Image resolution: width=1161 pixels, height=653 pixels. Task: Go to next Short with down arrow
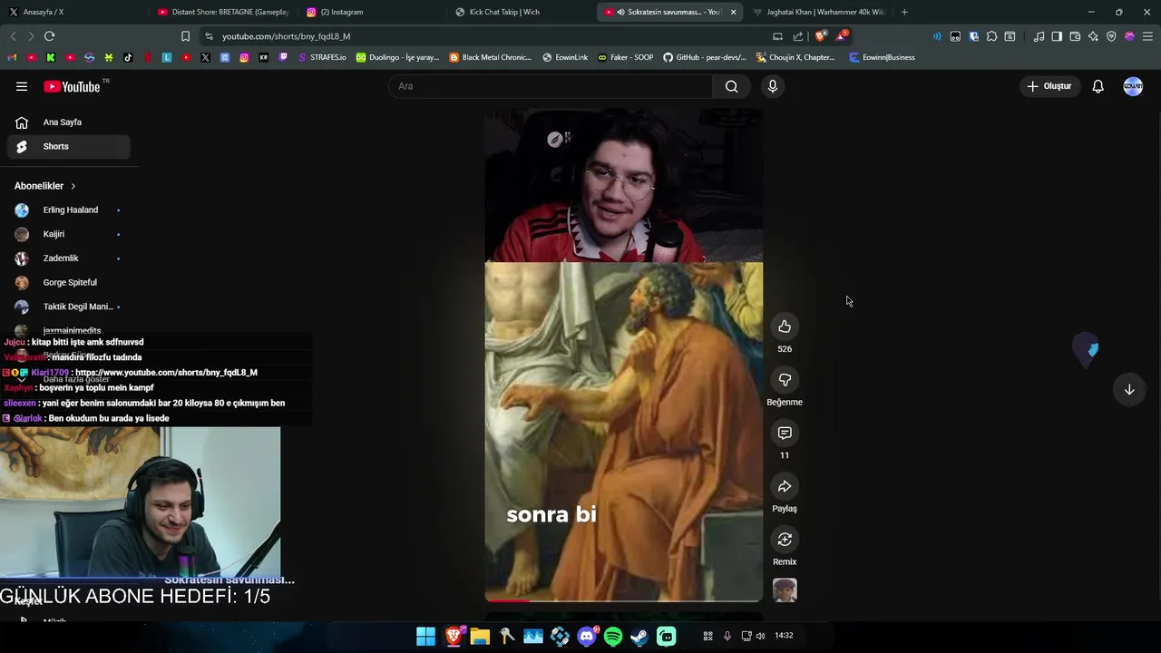click(x=1129, y=390)
